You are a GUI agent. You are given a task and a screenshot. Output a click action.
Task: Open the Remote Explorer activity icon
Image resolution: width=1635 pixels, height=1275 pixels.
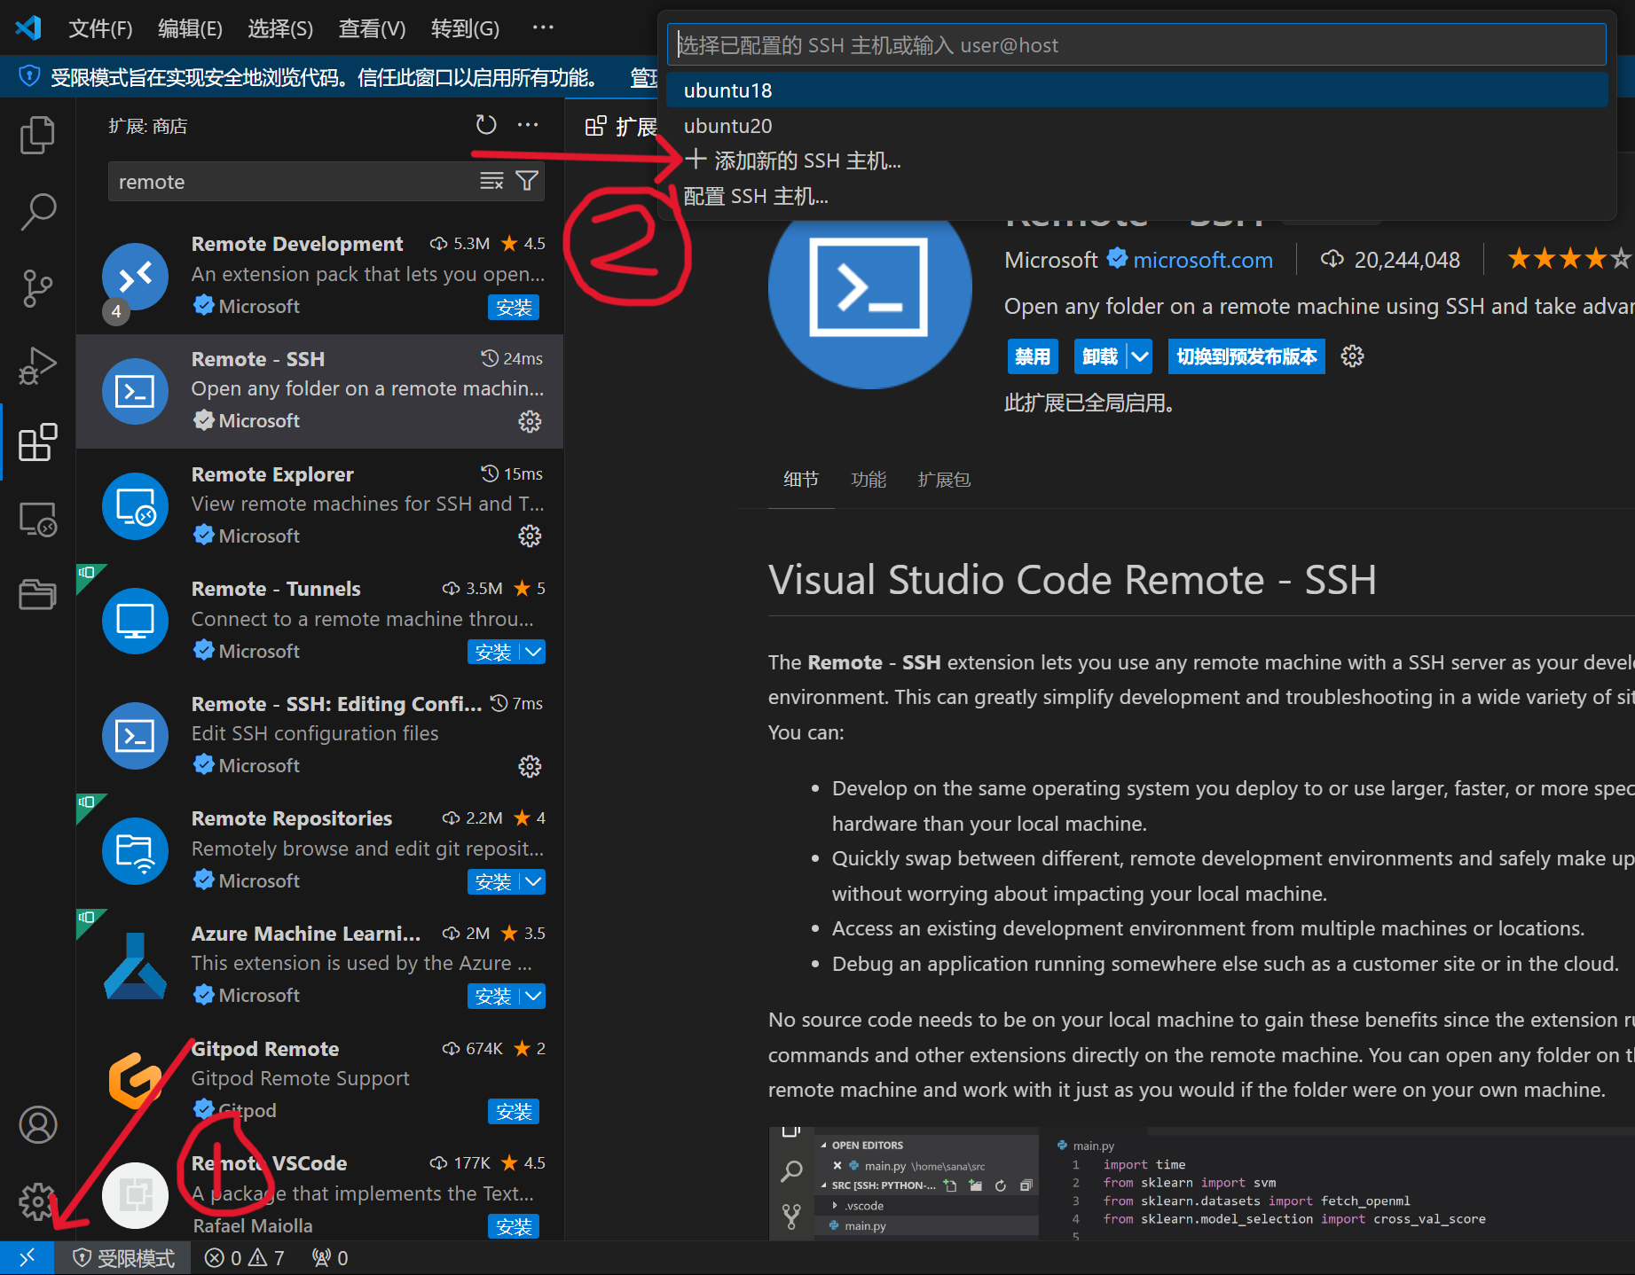click(x=37, y=519)
